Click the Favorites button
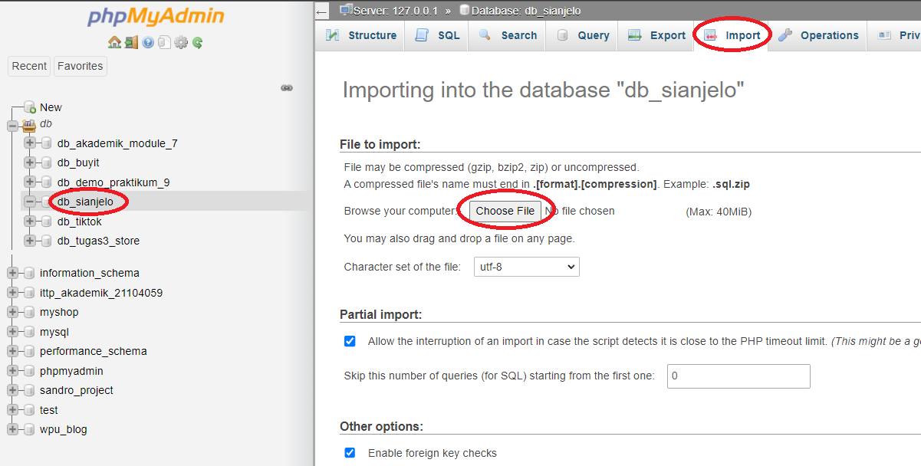921x466 pixels. pyautogui.click(x=80, y=66)
